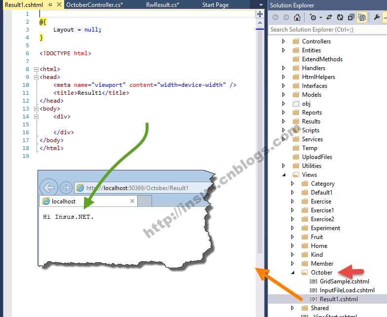Viewport: 387px width, 317px height.
Task: Collapse the html tag outlining region
Action: click(37, 69)
